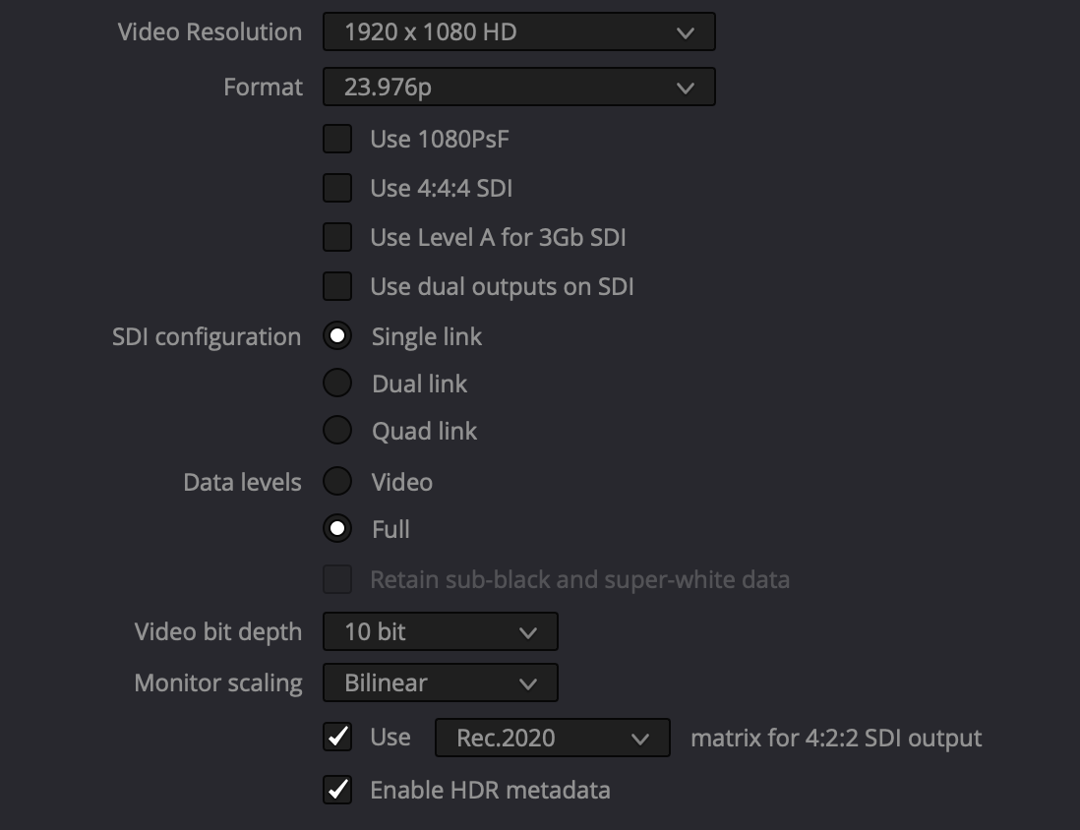Open the Video Resolution dropdown

click(518, 31)
